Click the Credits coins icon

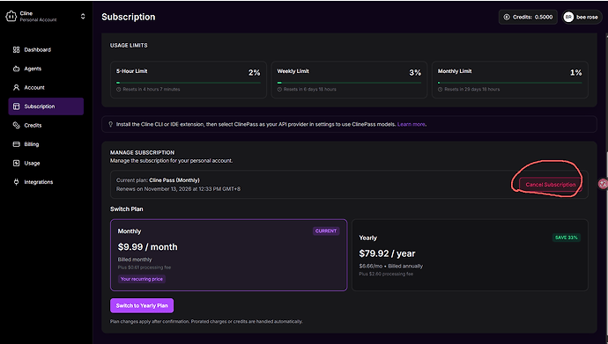[16, 126]
